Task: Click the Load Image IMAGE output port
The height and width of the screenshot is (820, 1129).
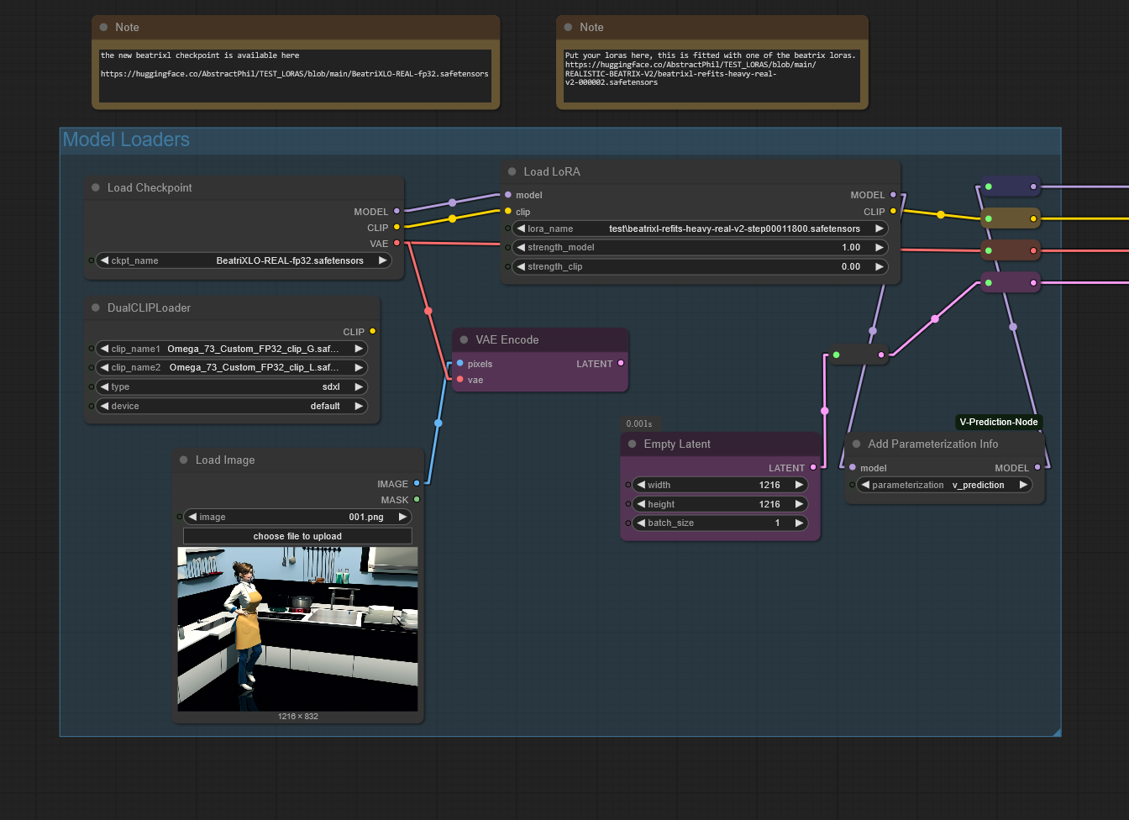Action: (x=417, y=484)
